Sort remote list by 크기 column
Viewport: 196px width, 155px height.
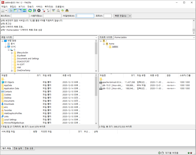[x=130, y=75]
